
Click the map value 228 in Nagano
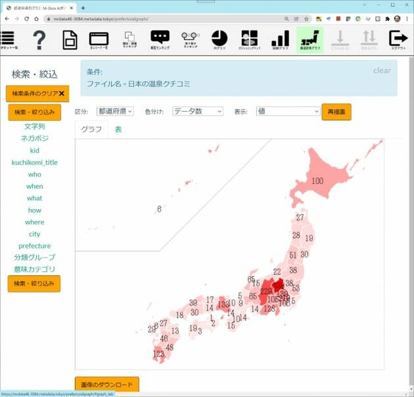coord(266,291)
